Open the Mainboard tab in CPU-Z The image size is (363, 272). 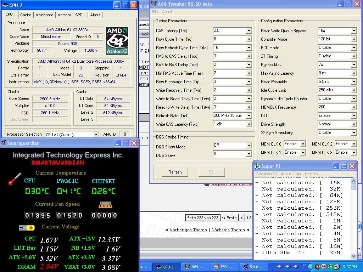(44, 15)
